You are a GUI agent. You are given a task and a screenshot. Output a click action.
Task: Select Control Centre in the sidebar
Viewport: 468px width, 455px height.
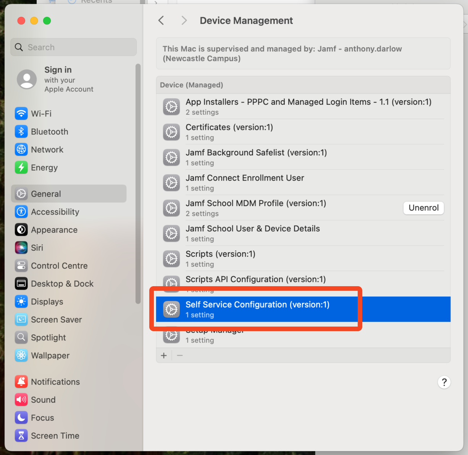(59, 266)
